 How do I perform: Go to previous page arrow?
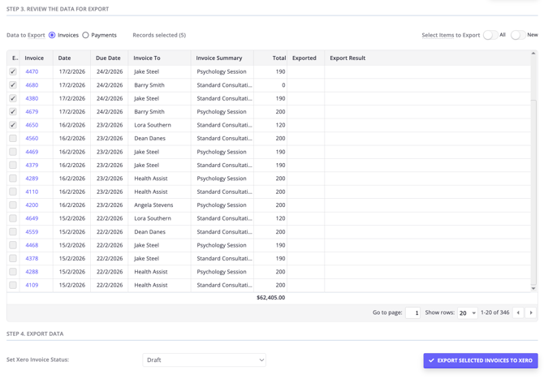[518, 312]
